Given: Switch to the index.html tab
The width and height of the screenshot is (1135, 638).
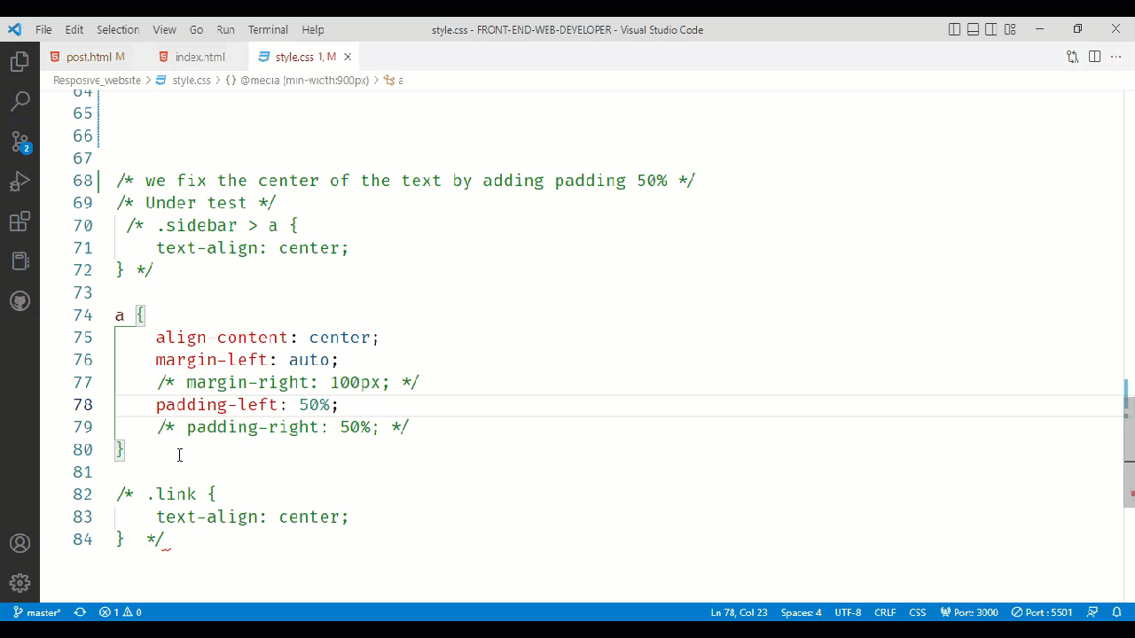Looking at the screenshot, I should (x=200, y=56).
